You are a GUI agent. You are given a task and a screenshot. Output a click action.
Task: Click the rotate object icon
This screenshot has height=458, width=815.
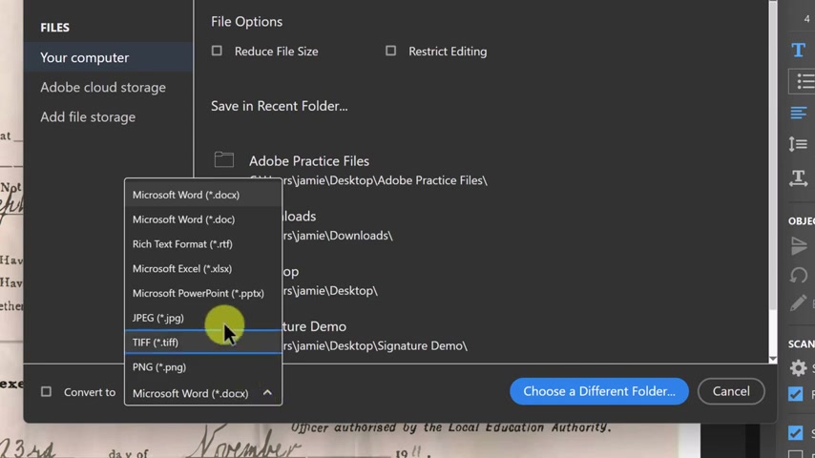click(799, 275)
